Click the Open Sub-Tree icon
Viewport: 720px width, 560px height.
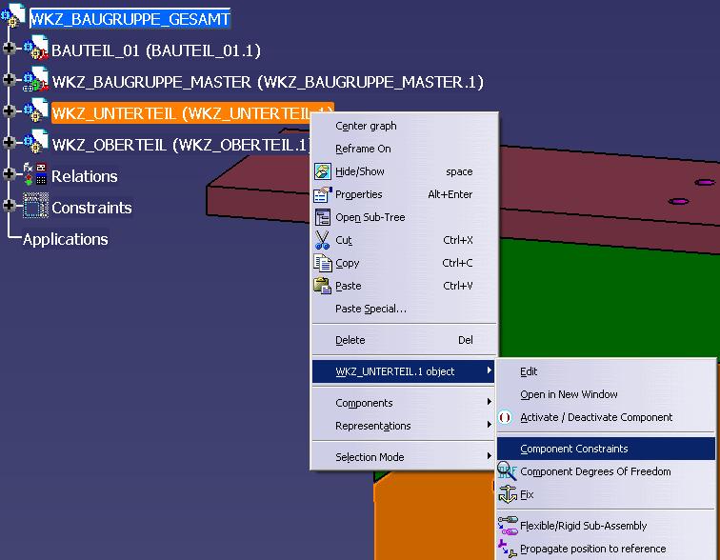point(322,217)
